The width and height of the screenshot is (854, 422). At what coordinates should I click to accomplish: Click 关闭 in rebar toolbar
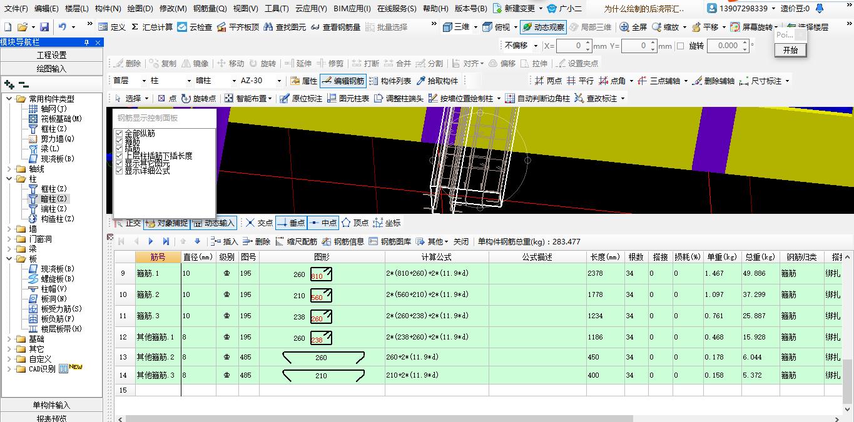[x=461, y=241]
